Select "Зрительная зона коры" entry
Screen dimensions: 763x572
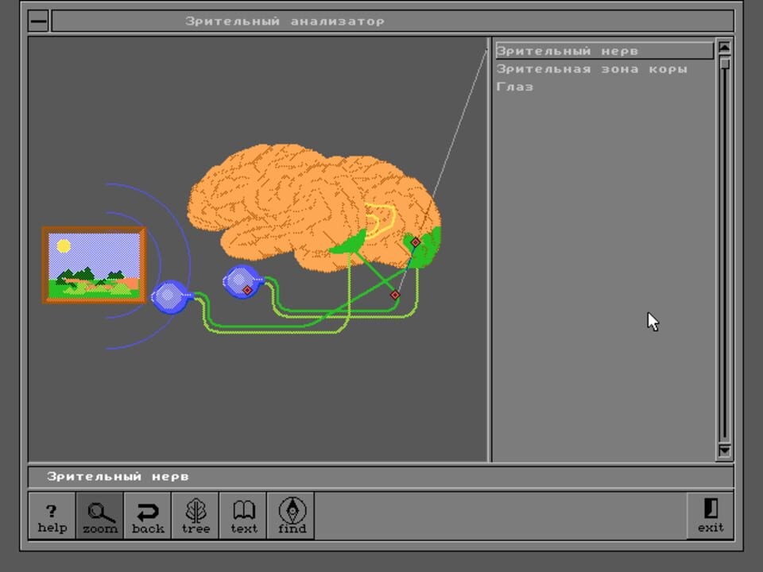pyautogui.click(x=591, y=68)
